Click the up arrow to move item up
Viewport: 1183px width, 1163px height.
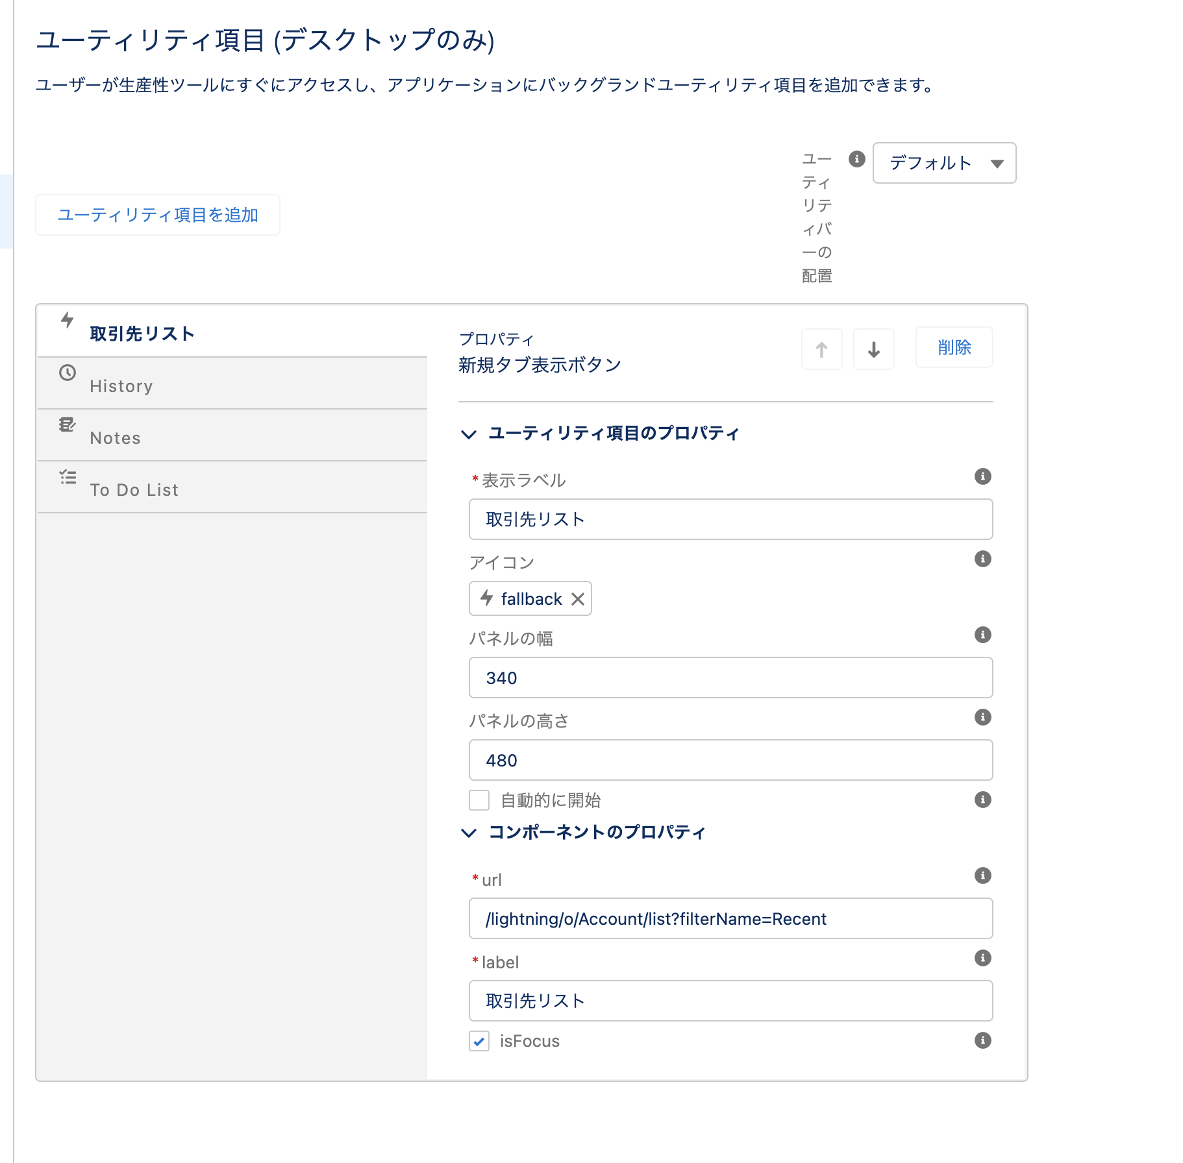pyautogui.click(x=821, y=349)
